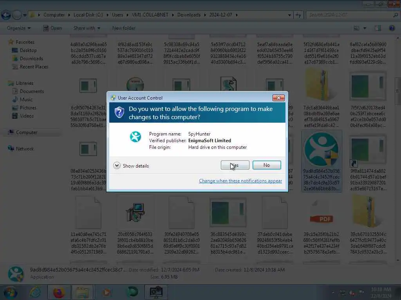Open Windows Explorer taskbar button
This screenshot has width=401, height=300.
[x=82, y=292]
